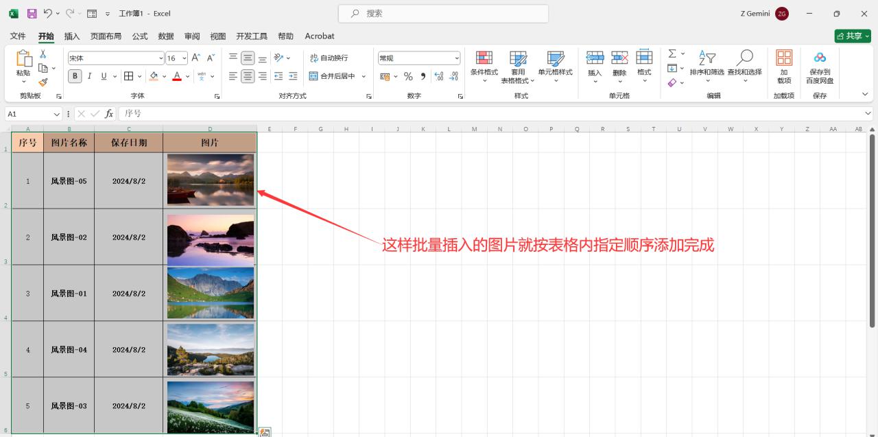The height and width of the screenshot is (437, 878).
Task: Expand the font color dropdown arrow
Action: 187,76
